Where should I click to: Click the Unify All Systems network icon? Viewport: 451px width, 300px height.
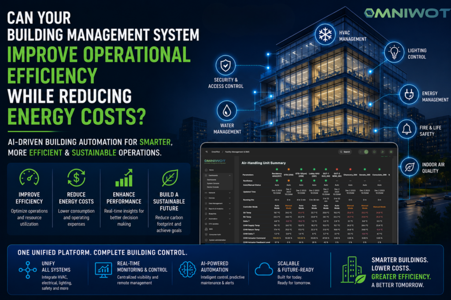point(28,270)
